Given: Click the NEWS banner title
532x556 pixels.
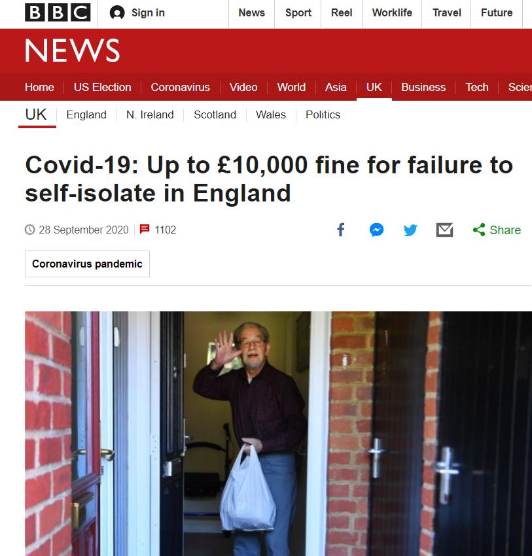Looking at the screenshot, I should point(73,51).
